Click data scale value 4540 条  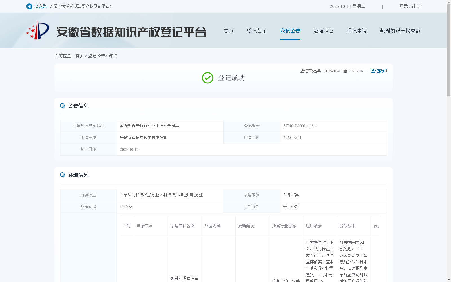pyautogui.click(x=126, y=207)
